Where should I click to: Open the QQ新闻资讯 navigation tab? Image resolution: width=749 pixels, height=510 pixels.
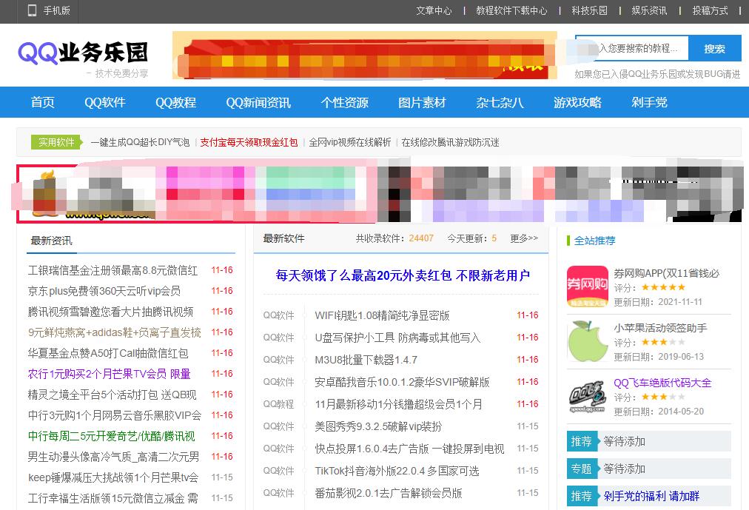click(258, 102)
